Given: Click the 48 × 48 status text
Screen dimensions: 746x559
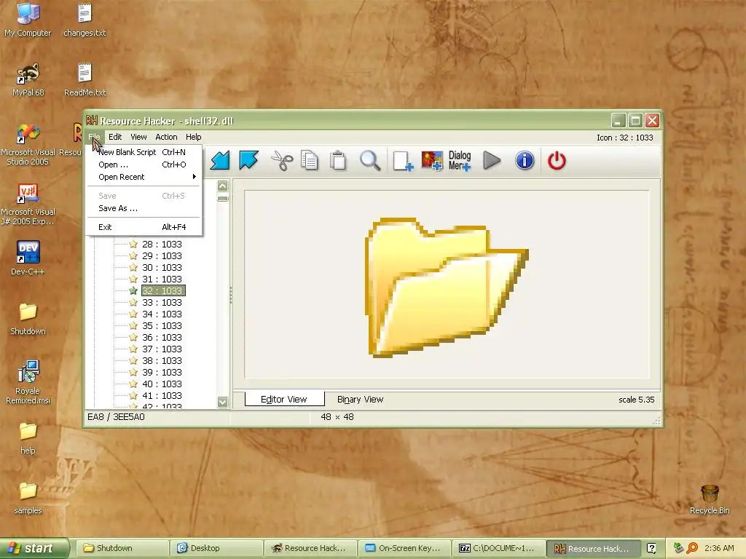Looking at the screenshot, I should coord(337,417).
